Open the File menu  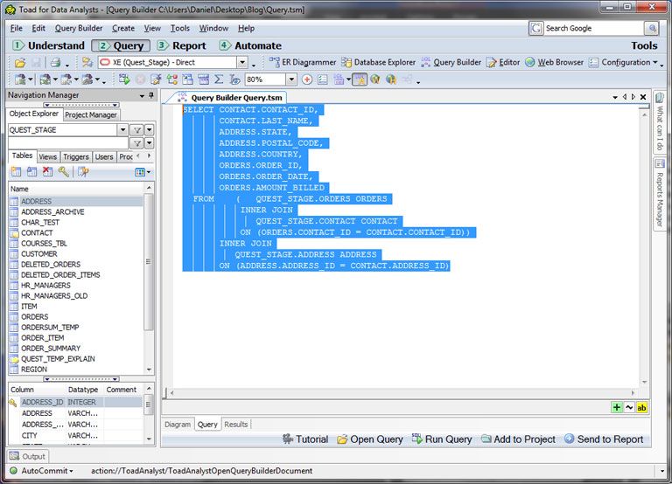tap(17, 28)
